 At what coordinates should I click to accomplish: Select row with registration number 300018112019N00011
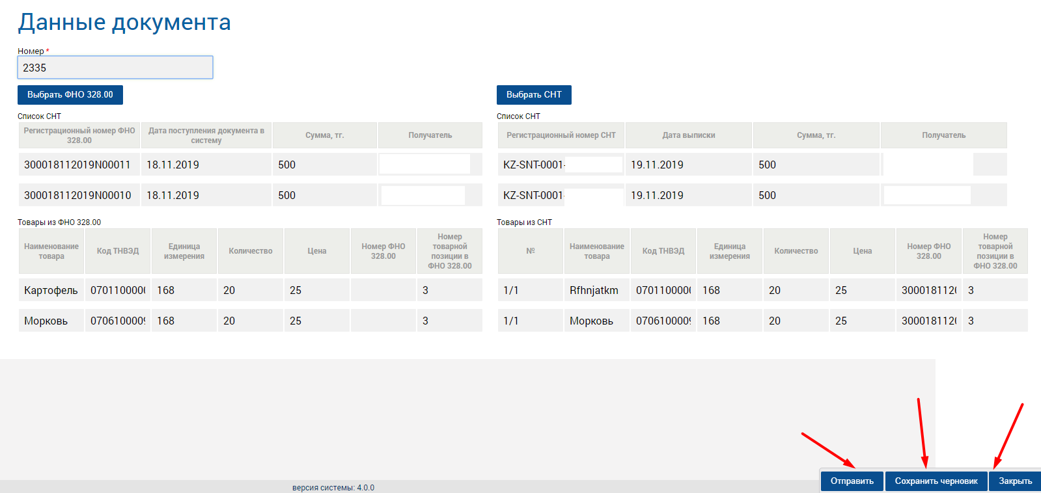(79, 165)
